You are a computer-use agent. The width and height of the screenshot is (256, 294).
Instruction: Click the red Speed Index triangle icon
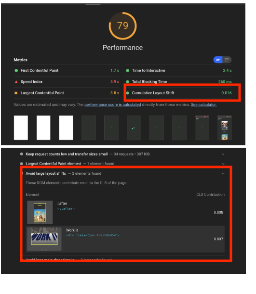coord(16,82)
